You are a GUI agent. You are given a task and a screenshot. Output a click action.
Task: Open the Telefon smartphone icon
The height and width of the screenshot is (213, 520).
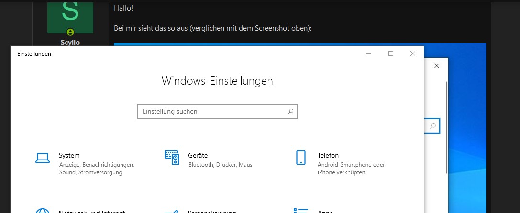[301, 158]
